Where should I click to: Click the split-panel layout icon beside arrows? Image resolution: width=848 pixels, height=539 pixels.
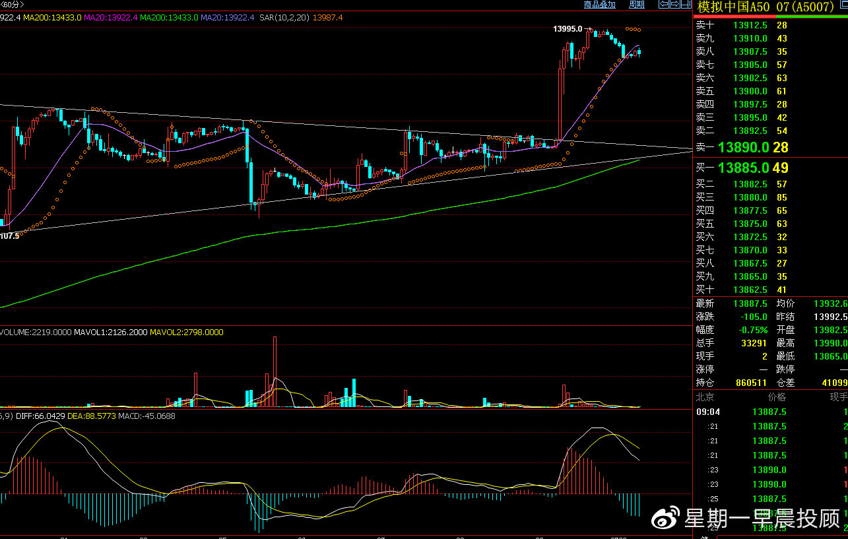pyautogui.click(x=686, y=5)
